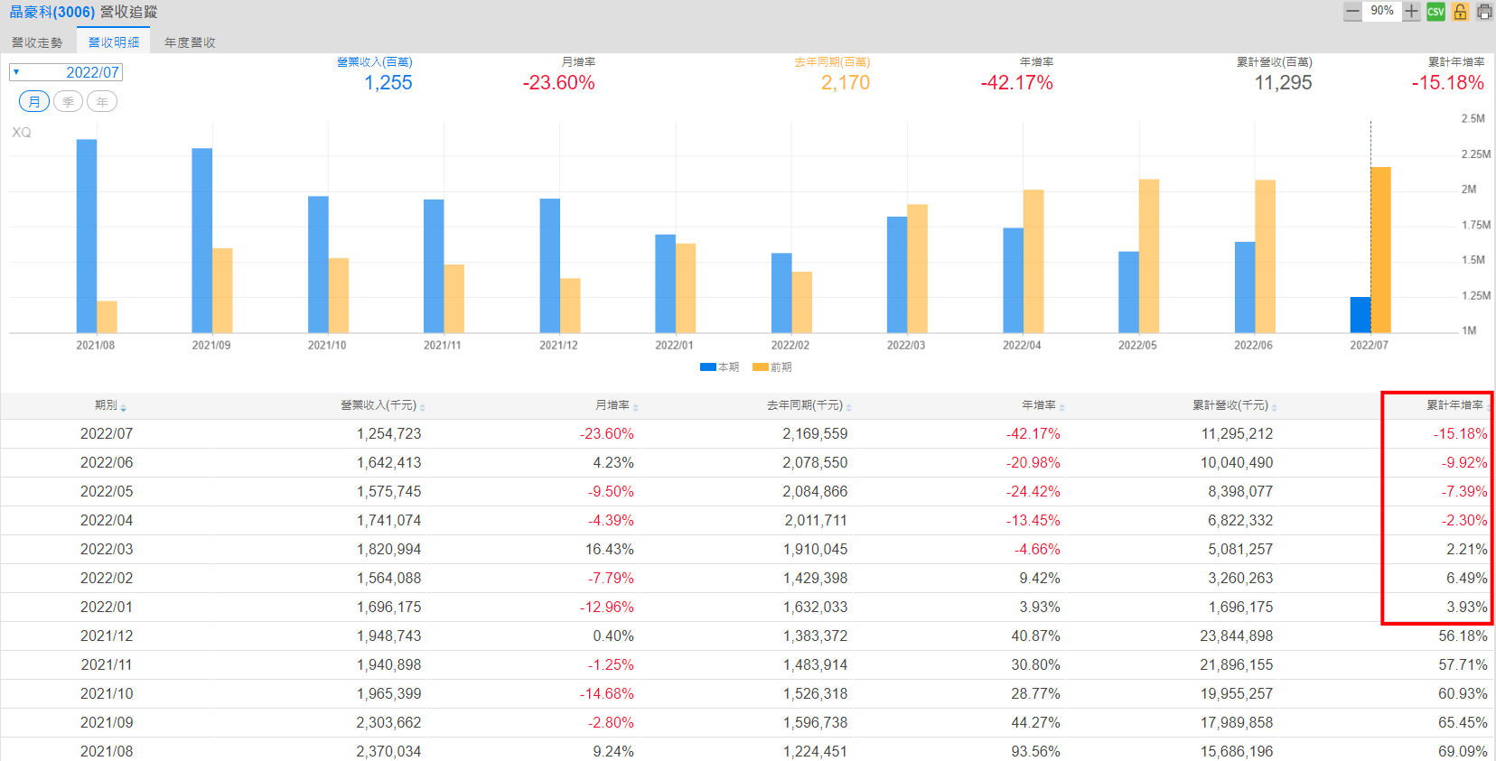Click the -42.17% yearly growth summary

pos(1017,83)
